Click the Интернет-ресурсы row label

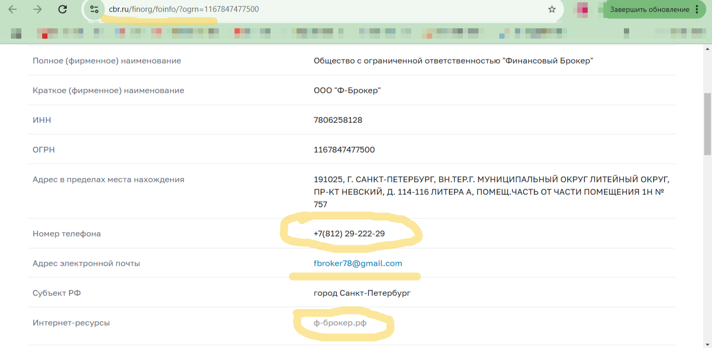point(71,323)
